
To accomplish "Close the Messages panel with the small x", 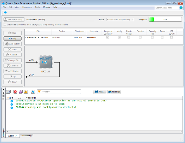I will coord(4,90).
